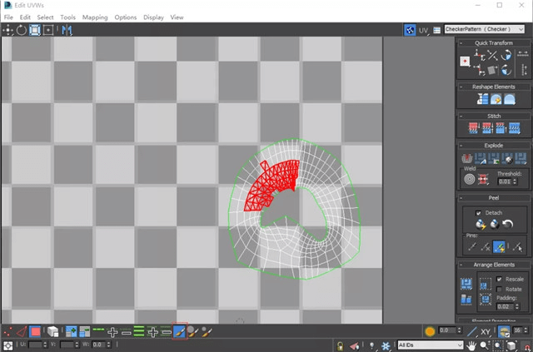Click the Quick Peel icon

[481, 224]
